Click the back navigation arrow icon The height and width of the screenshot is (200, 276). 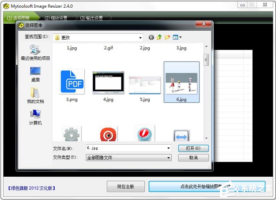(x=151, y=37)
